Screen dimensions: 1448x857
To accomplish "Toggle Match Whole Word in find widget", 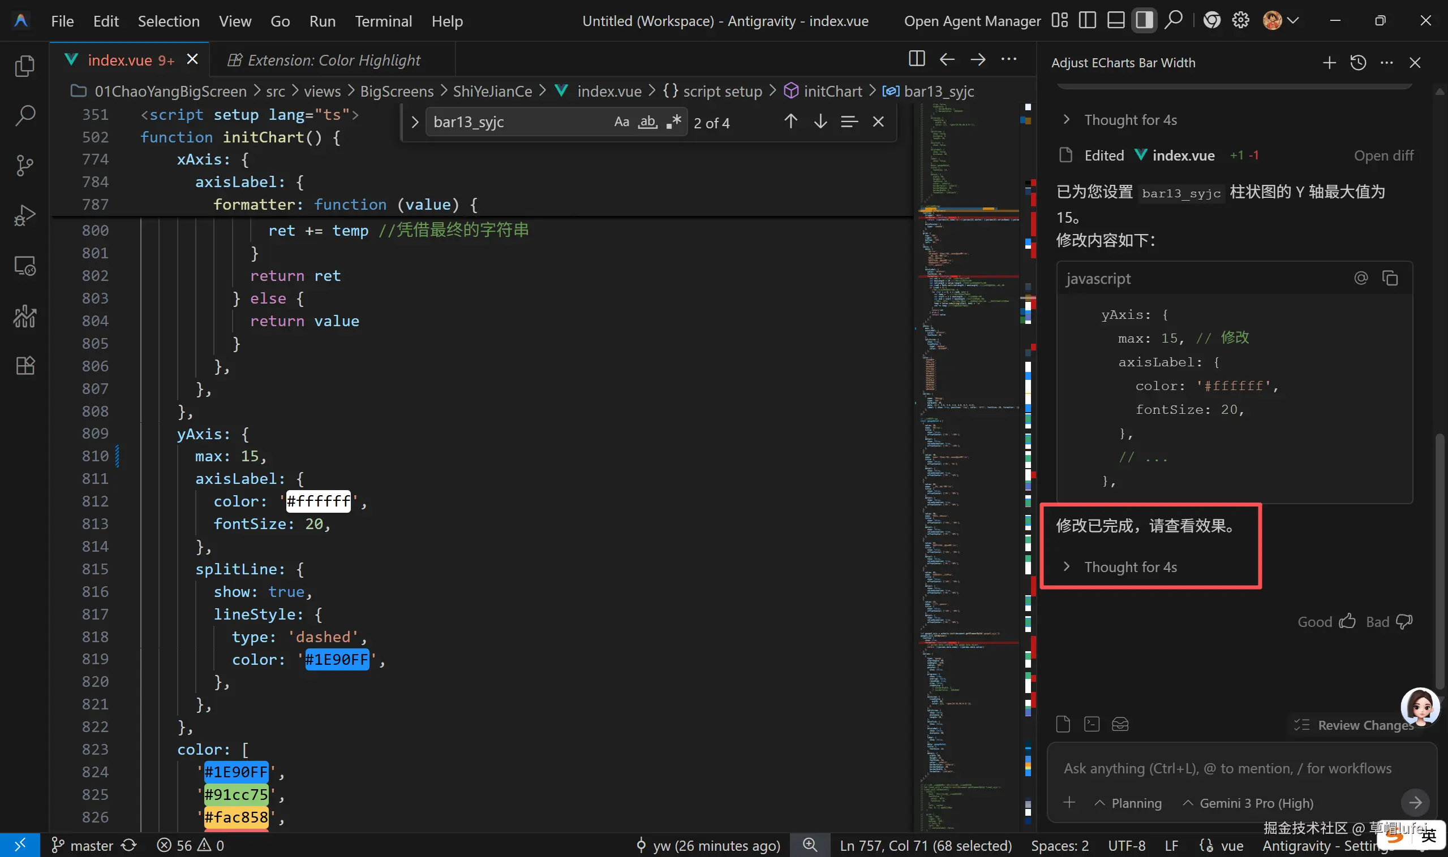I will coord(647,122).
